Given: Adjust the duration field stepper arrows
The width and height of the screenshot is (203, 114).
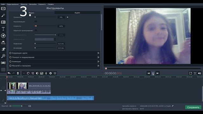Looking at the screenshot, I should [x=55, y=39].
